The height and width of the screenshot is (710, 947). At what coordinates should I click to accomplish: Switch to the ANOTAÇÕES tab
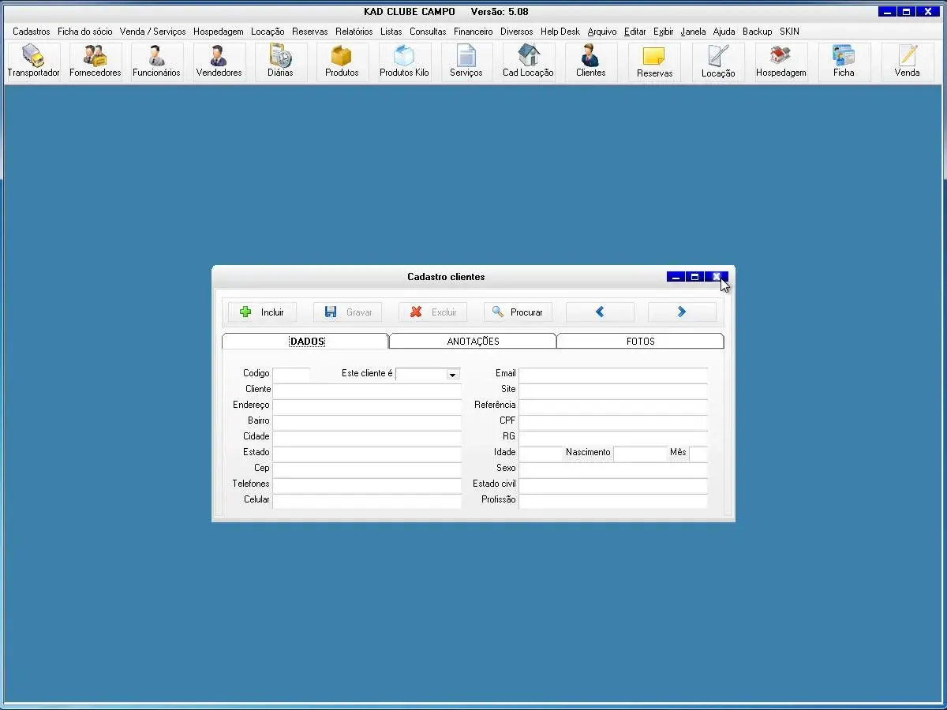pyautogui.click(x=473, y=342)
